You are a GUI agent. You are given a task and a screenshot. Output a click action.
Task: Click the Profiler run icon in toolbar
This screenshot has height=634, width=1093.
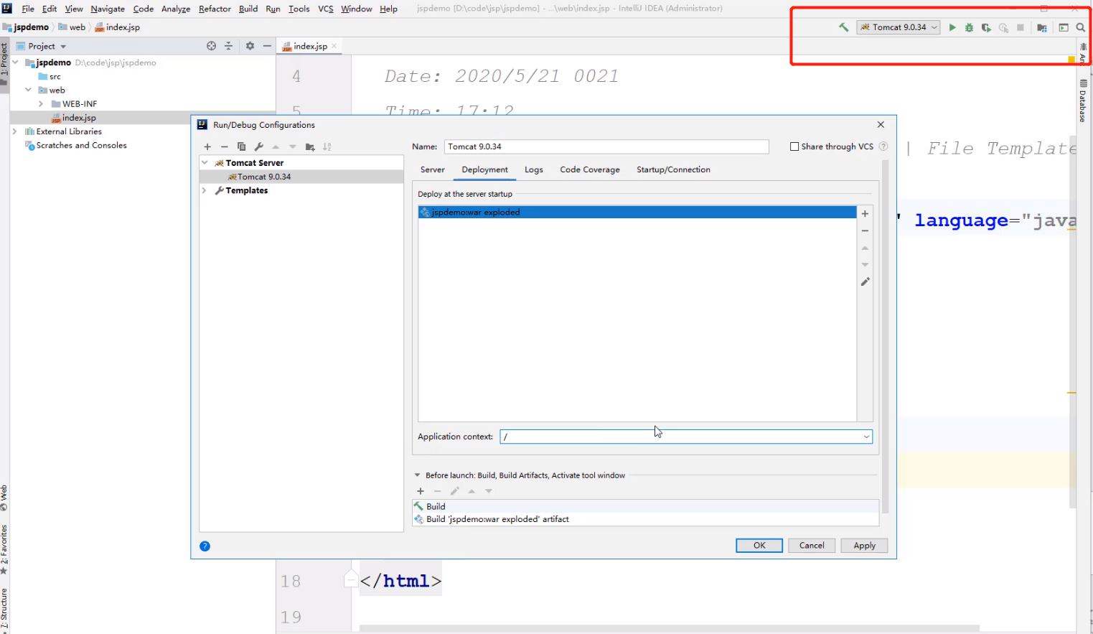point(1003,27)
